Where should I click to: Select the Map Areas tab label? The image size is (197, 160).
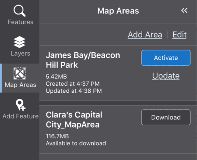[20, 85]
